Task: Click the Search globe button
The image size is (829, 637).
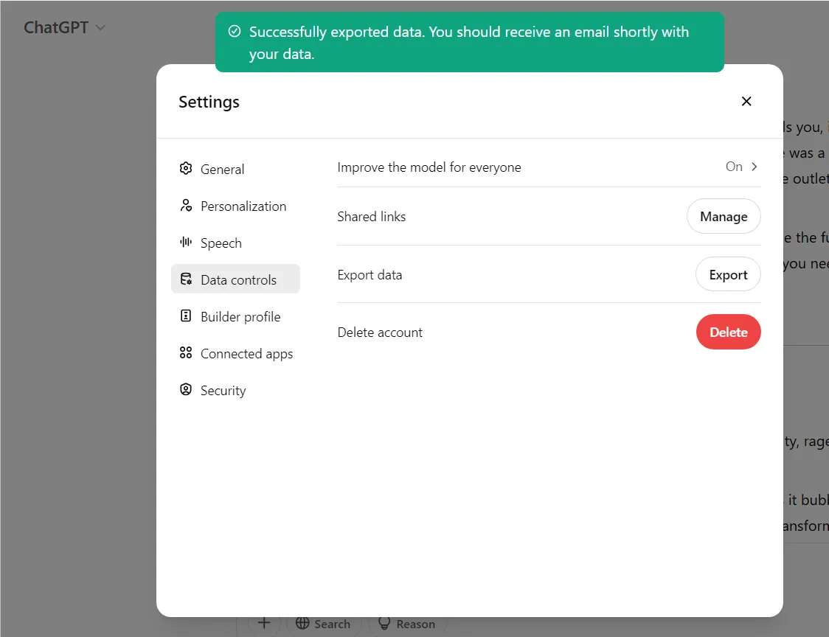Action: (323, 624)
